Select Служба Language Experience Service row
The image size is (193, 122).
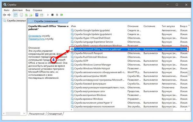click(129, 42)
